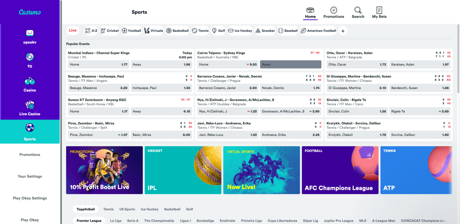Advance banner carousel with right chevron

coord(450,172)
